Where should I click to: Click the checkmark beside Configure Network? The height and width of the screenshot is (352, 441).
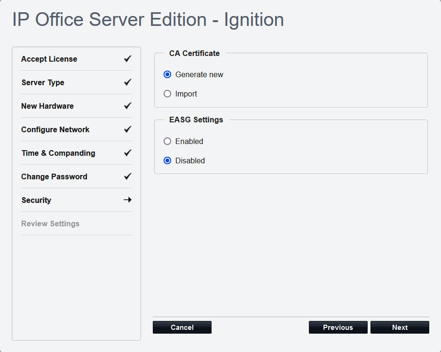click(x=128, y=129)
